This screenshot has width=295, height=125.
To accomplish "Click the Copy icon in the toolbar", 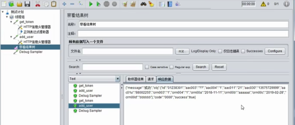I will pos(46,4).
